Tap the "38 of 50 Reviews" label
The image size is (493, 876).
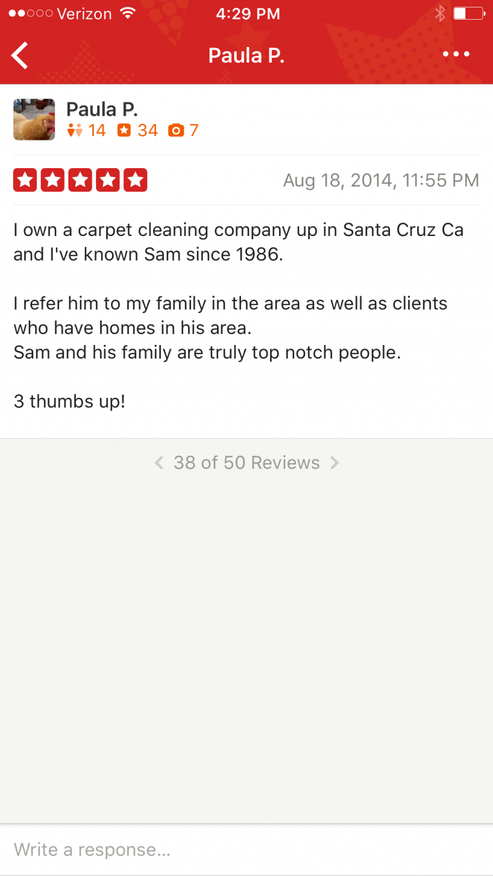246,463
